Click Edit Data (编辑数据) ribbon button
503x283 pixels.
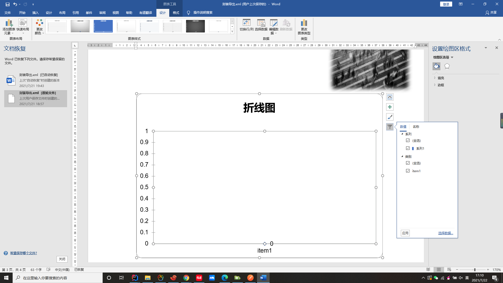274,27
